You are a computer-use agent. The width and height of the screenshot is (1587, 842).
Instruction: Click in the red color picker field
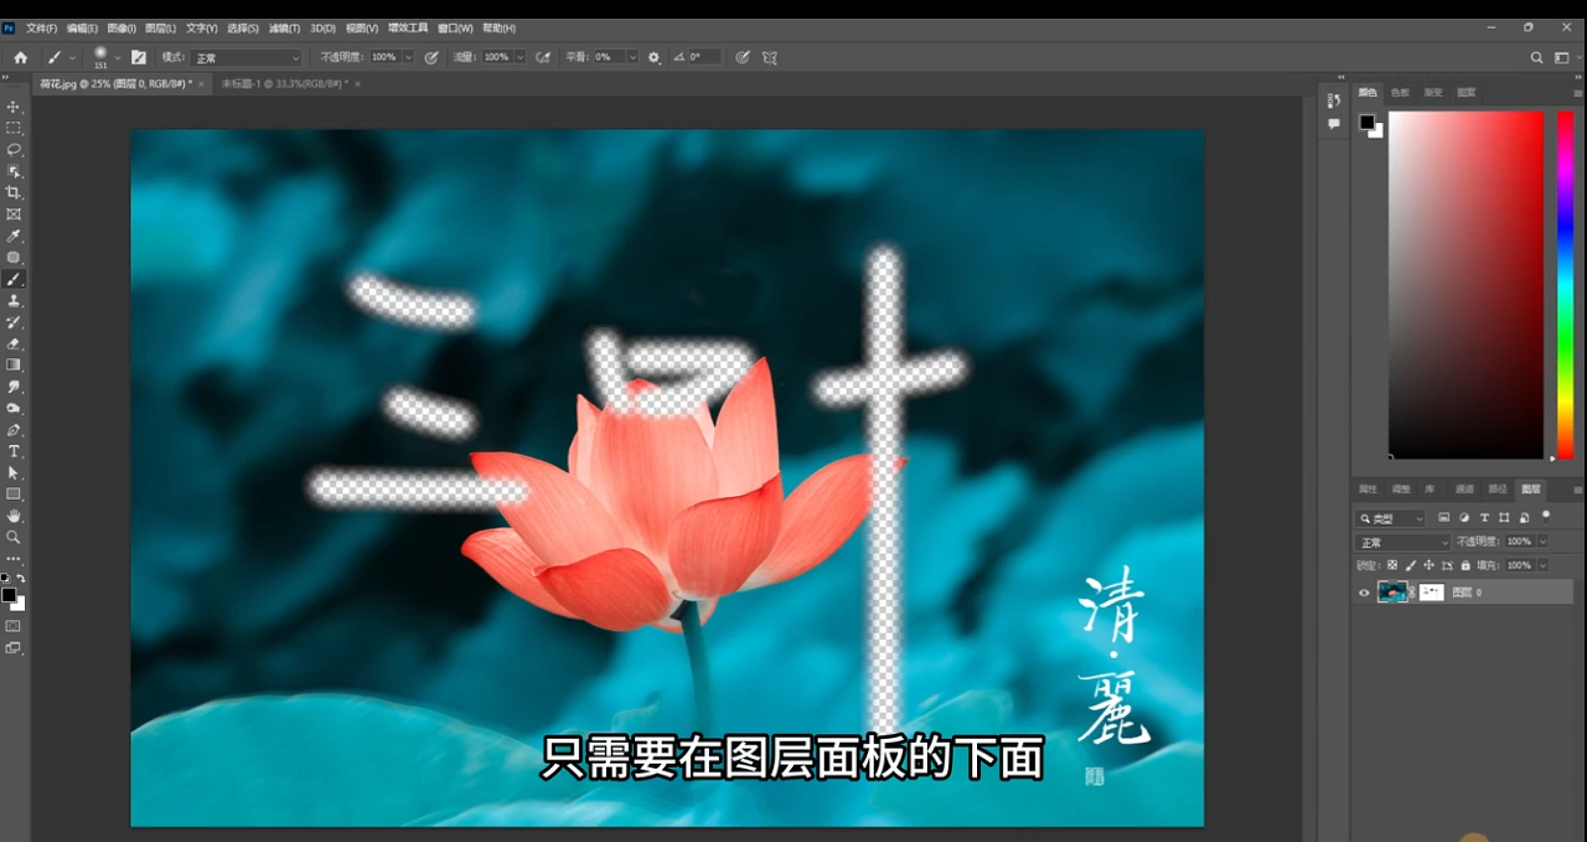(1465, 285)
